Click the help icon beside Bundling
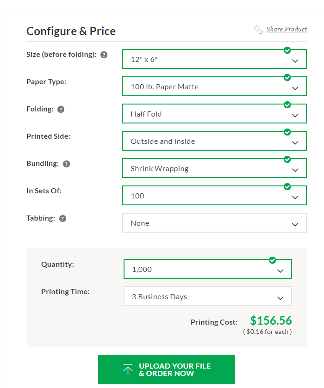324x388 pixels. click(x=66, y=164)
